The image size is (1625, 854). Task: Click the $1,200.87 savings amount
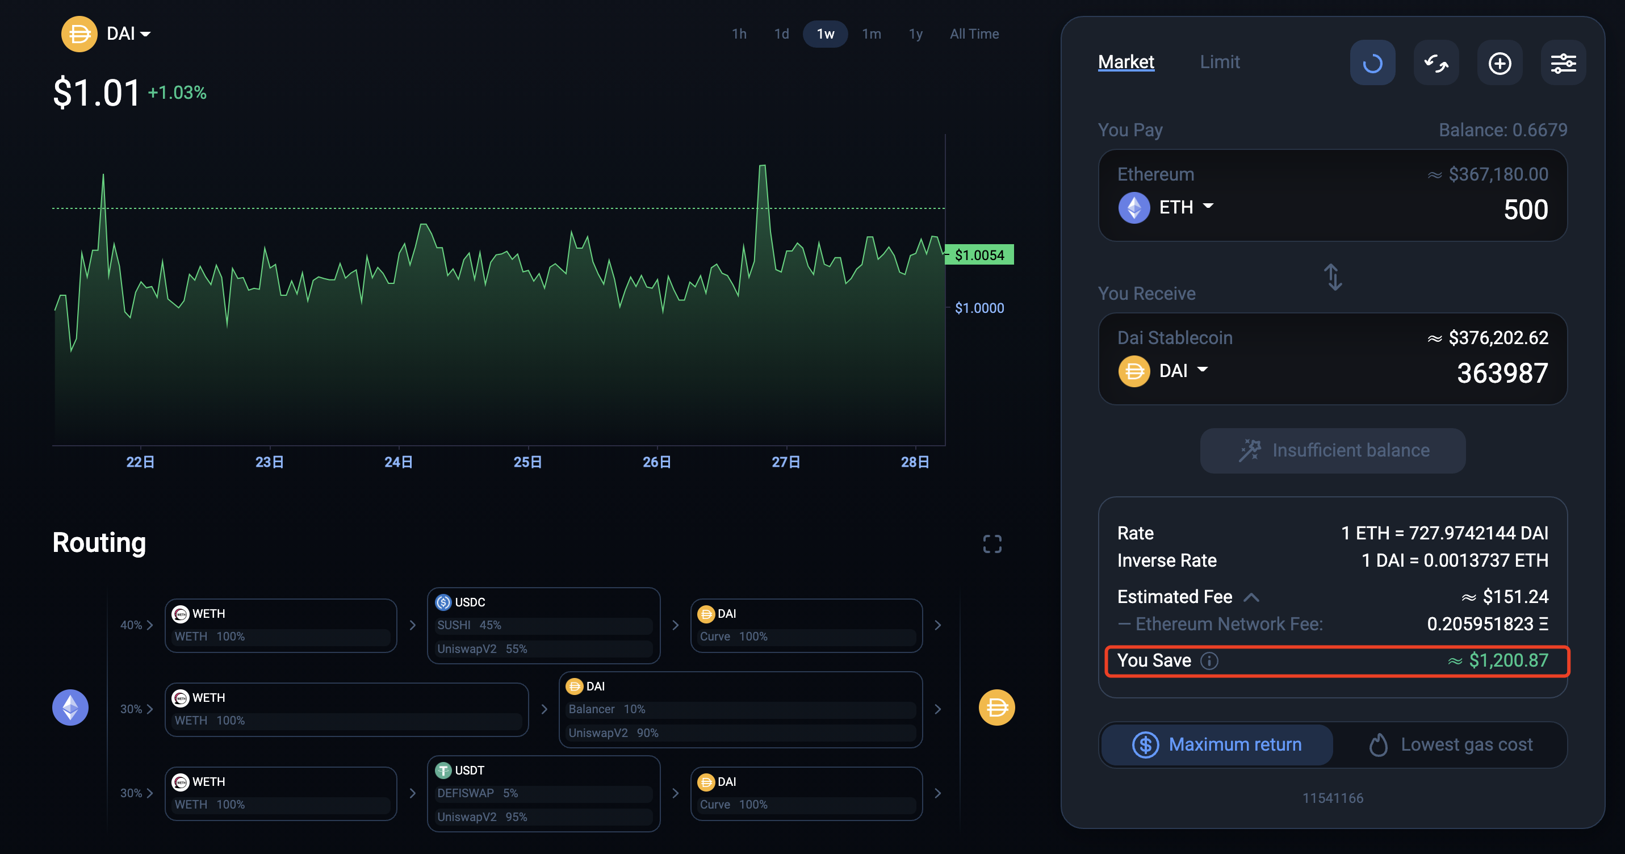coord(1508,660)
